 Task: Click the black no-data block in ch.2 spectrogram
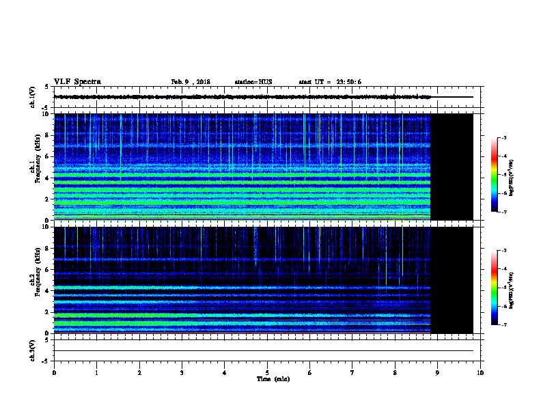click(x=452, y=280)
